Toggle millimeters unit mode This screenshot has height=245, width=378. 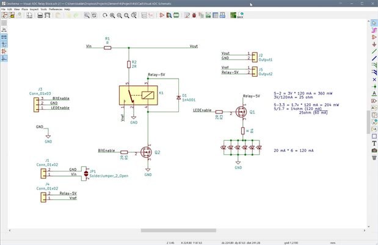pyautogui.click(x=4, y=37)
